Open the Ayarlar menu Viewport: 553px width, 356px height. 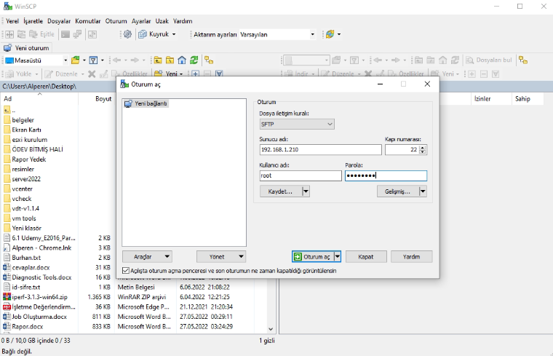[141, 21]
